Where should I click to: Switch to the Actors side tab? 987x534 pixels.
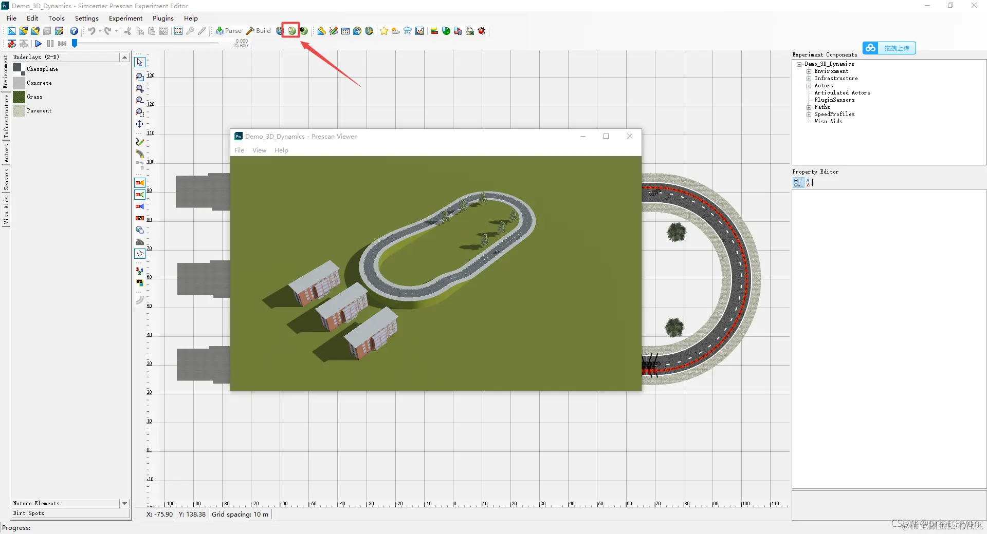tap(6, 154)
